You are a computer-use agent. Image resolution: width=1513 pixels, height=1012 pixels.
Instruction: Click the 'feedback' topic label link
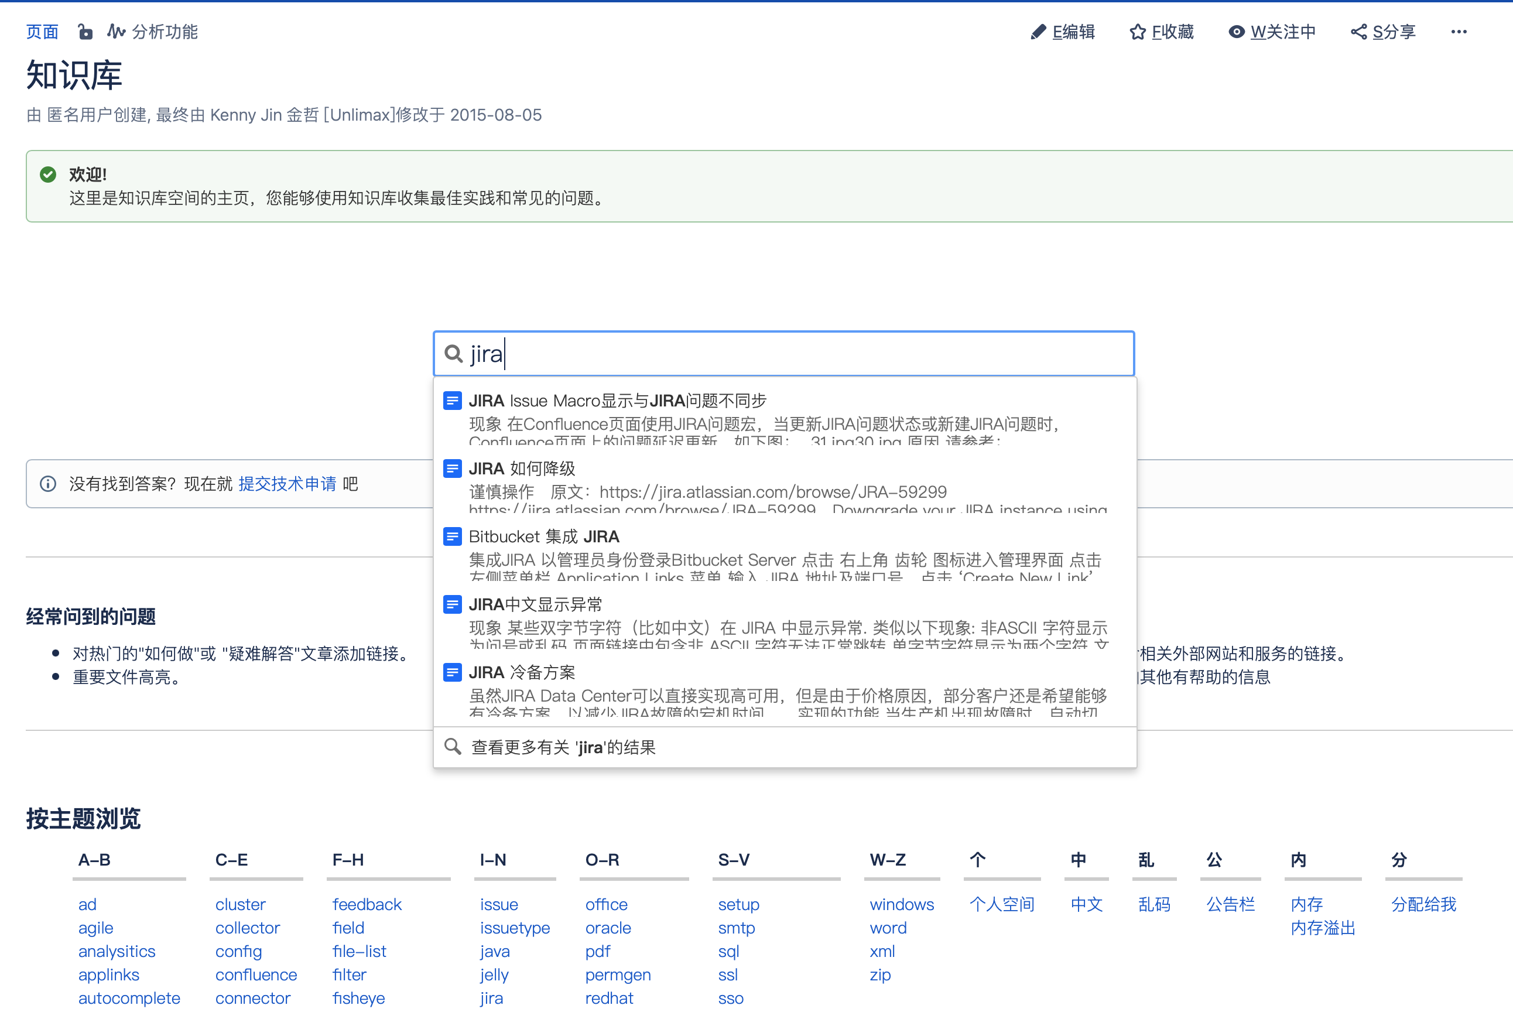point(367,904)
